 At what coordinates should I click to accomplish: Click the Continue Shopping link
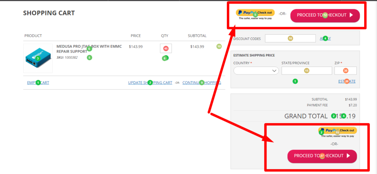pyautogui.click(x=202, y=83)
